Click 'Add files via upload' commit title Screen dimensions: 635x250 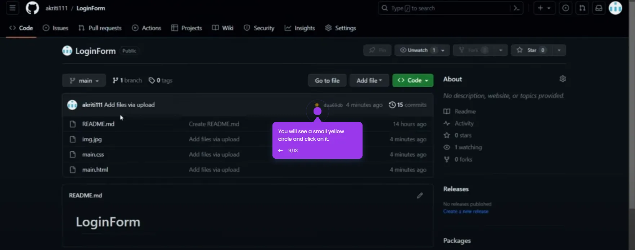tap(129, 105)
